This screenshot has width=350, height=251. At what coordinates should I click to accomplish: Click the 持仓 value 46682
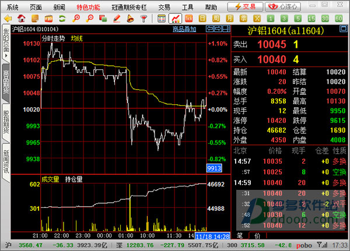tap(276, 130)
